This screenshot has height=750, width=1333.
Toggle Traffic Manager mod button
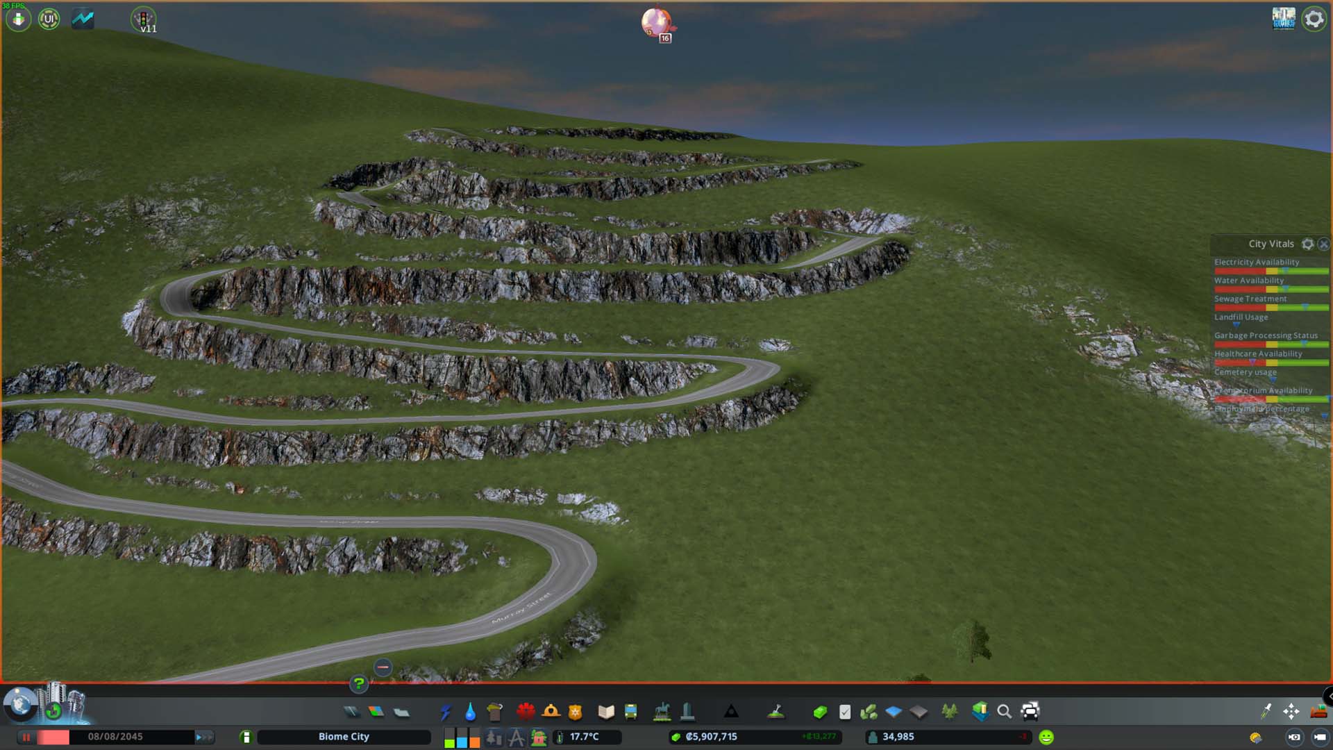click(x=144, y=19)
